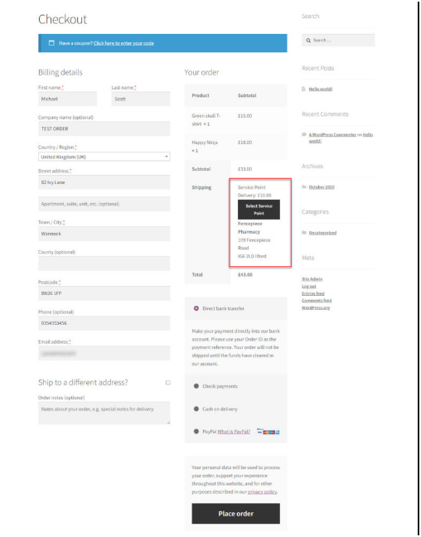Open the Country / Region dropdown

pos(104,157)
